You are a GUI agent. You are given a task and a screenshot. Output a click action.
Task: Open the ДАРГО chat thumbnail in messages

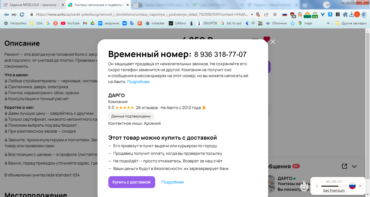click(x=271, y=185)
